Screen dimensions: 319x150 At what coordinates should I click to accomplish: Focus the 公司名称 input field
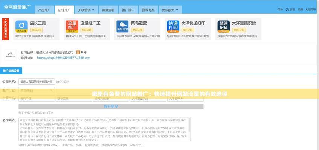pos(37,82)
